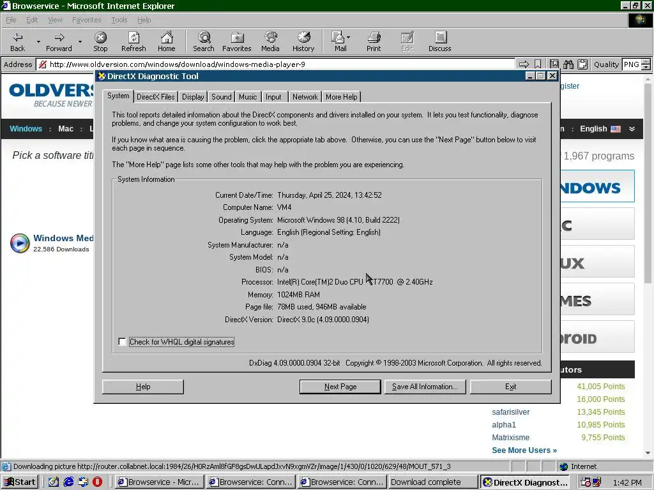654x490 pixels.
Task: Switch to the Network tab
Action: click(x=305, y=97)
